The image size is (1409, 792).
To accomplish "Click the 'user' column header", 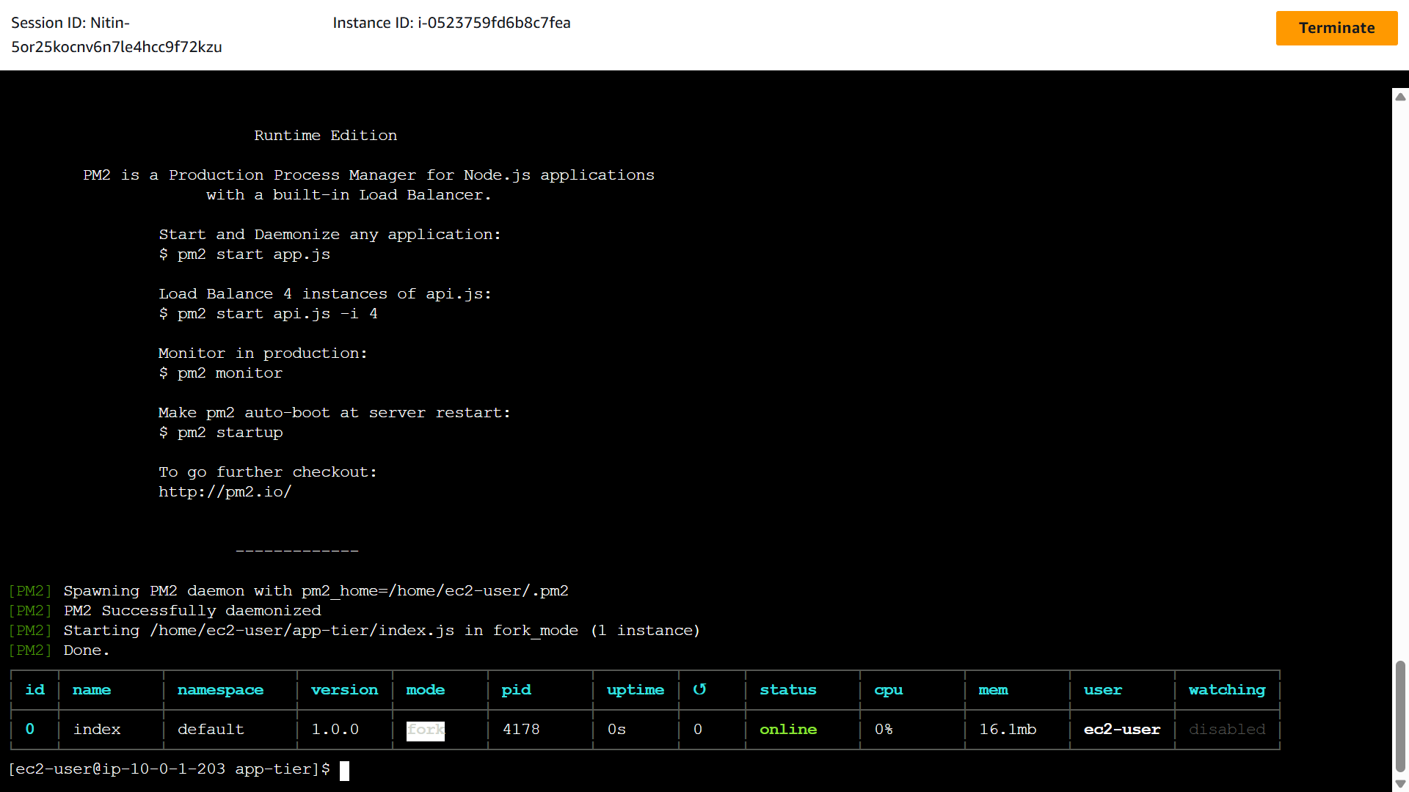I will click(1103, 690).
